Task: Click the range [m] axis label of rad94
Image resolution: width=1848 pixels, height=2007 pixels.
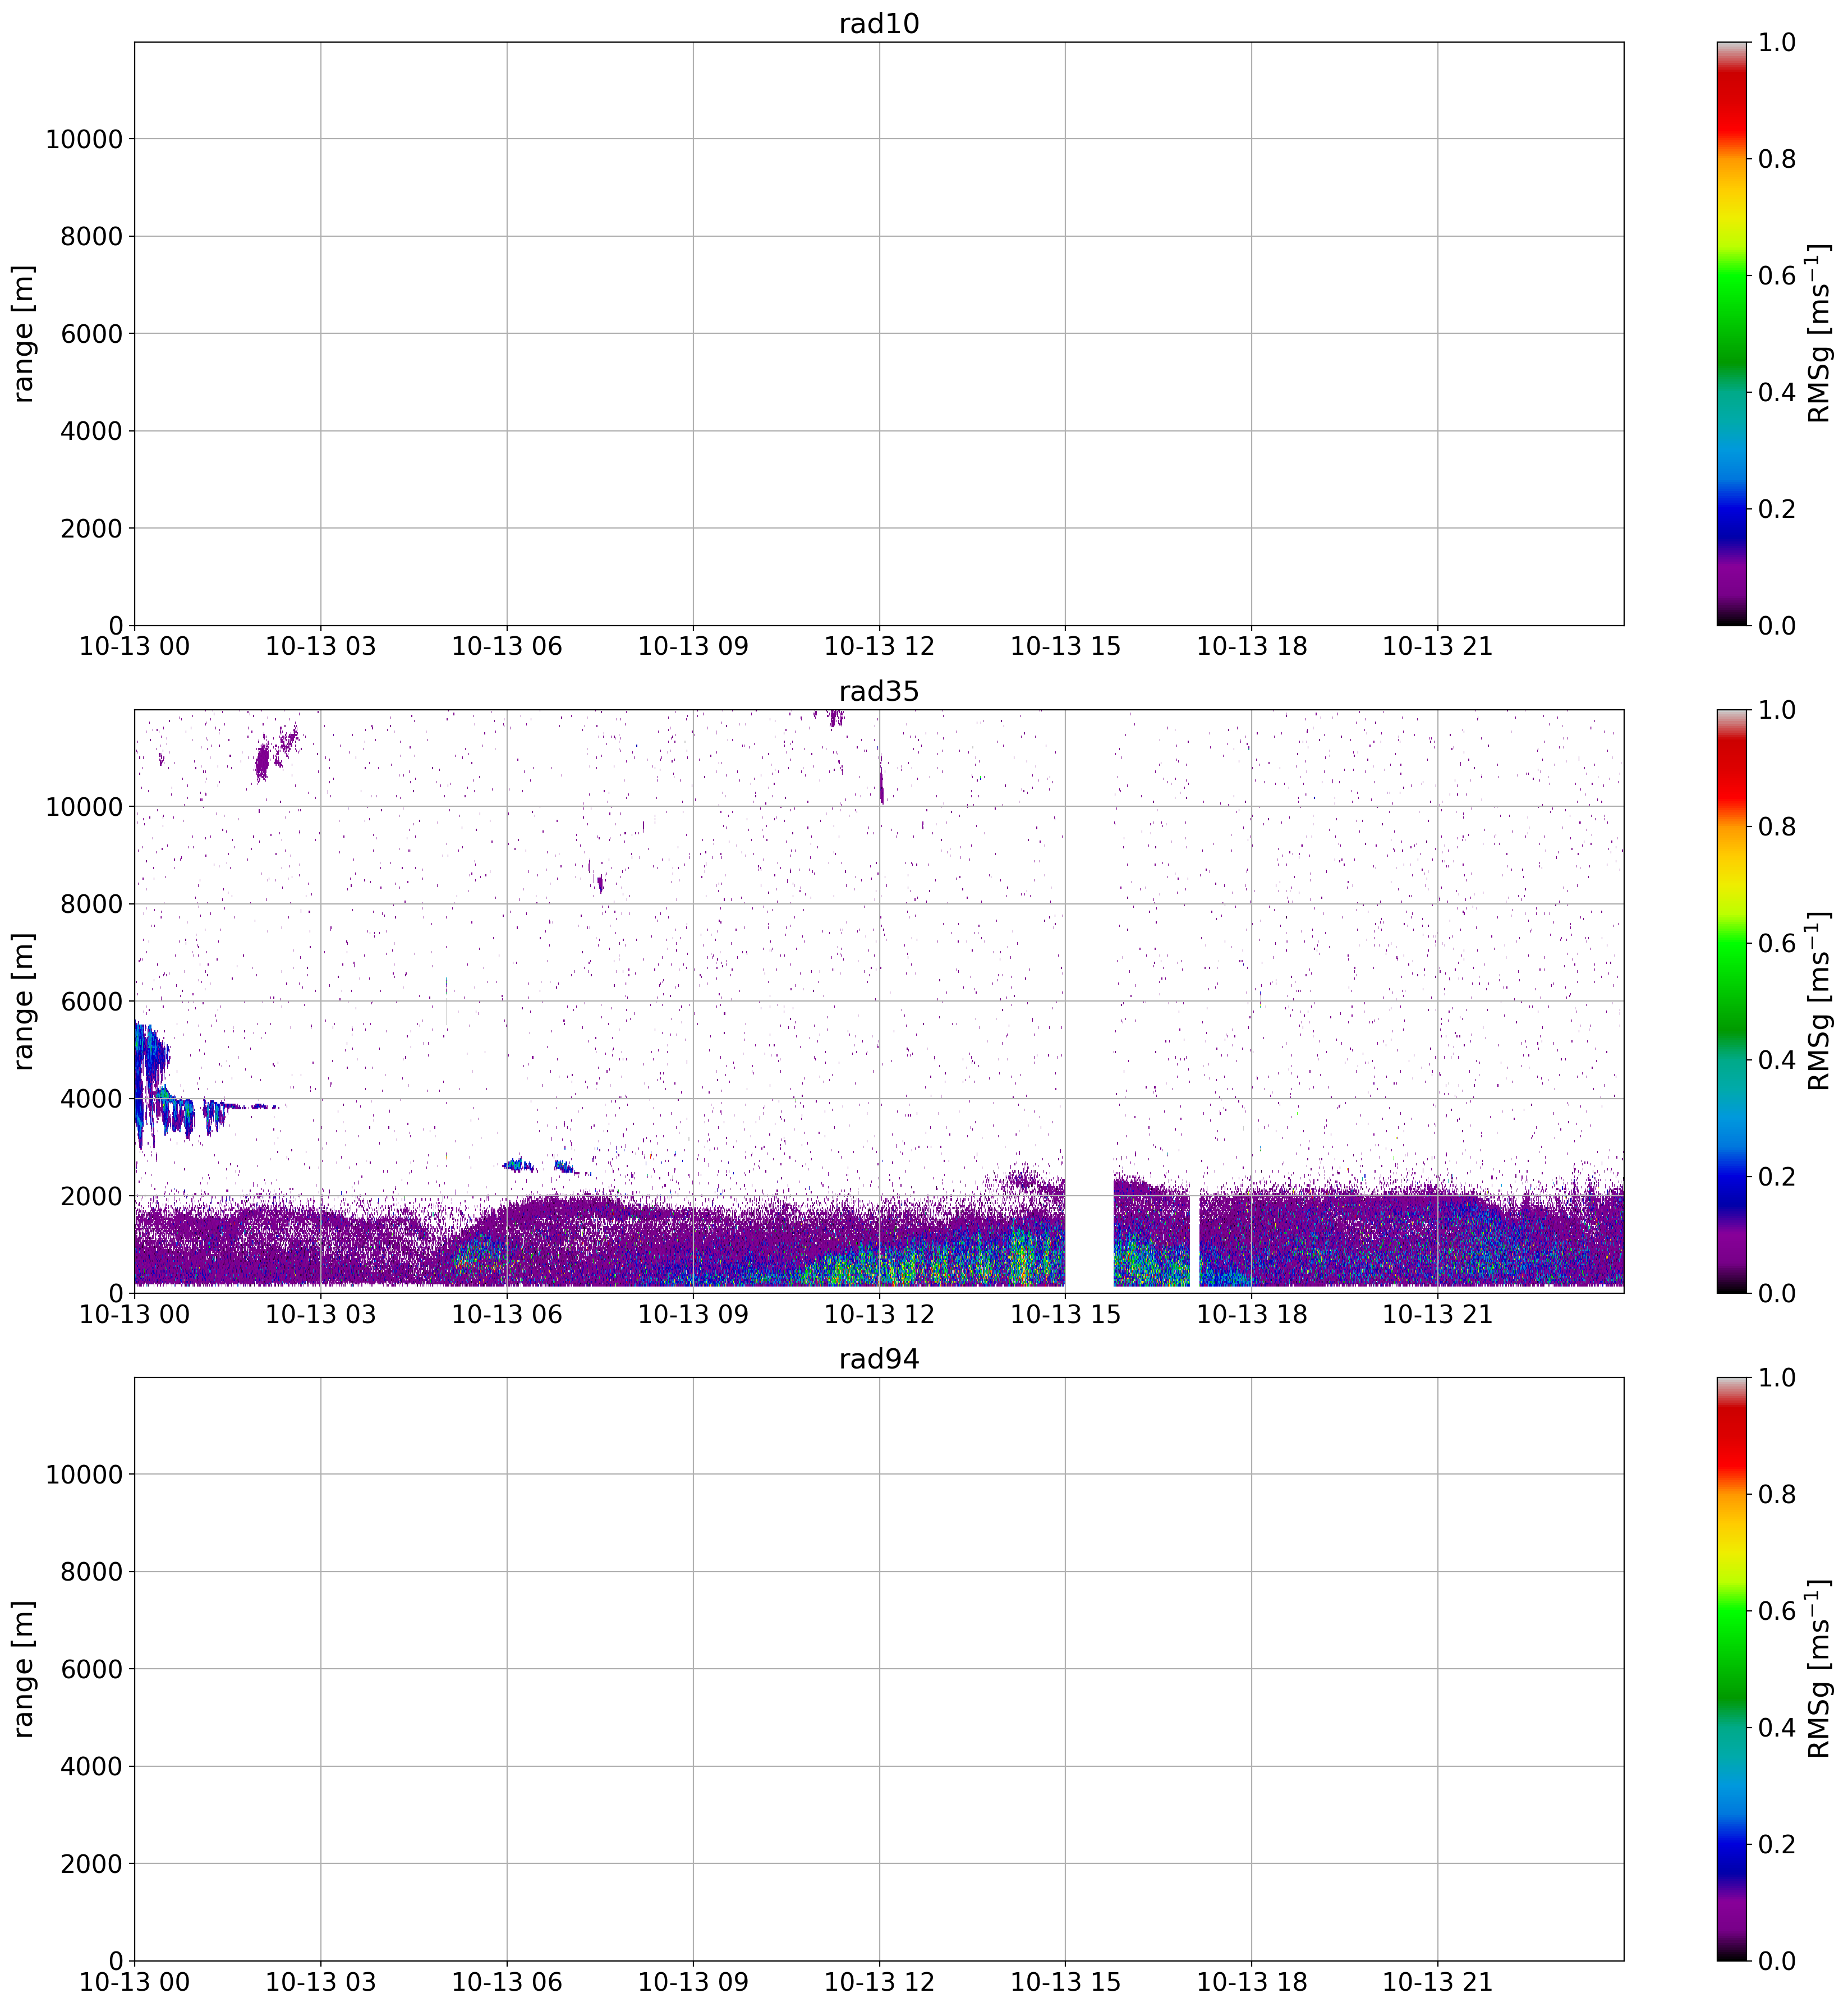Action: click(24, 1669)
